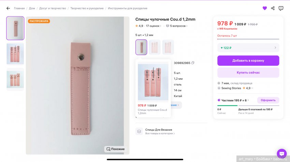The image size is (290, 162).
Task: Open the chat support bubble
Action: (281, 153)
